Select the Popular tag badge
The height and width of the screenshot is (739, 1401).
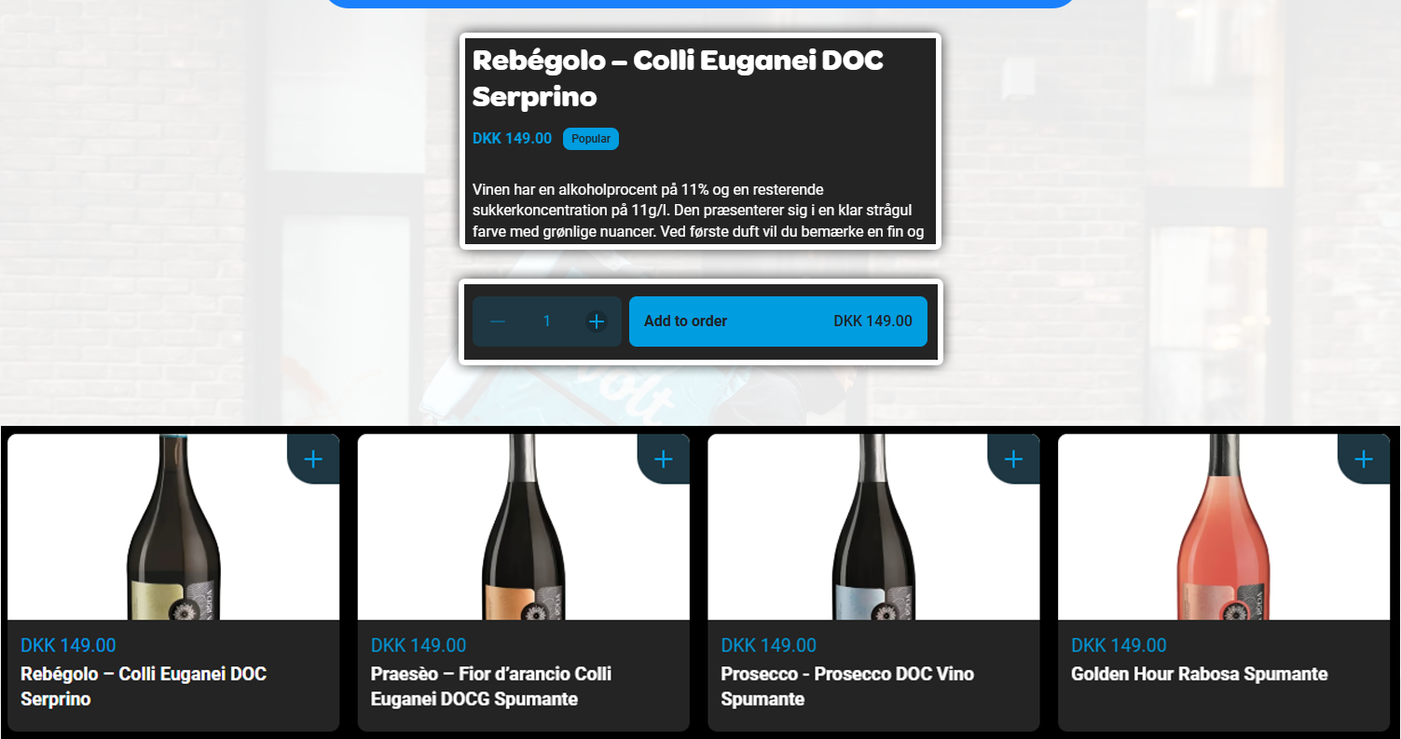591,139
